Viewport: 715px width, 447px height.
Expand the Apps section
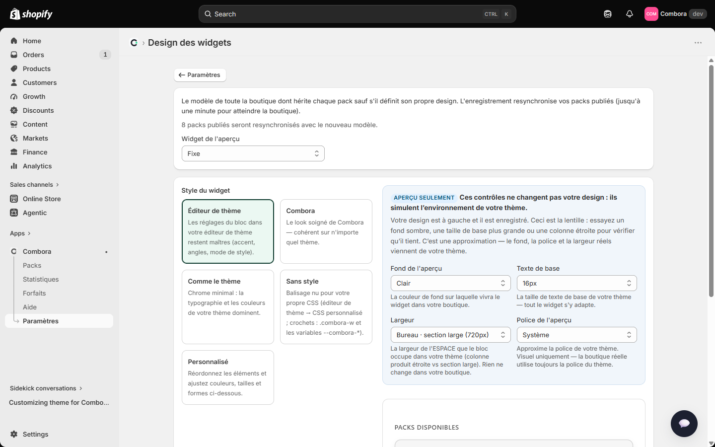point(20,233)
